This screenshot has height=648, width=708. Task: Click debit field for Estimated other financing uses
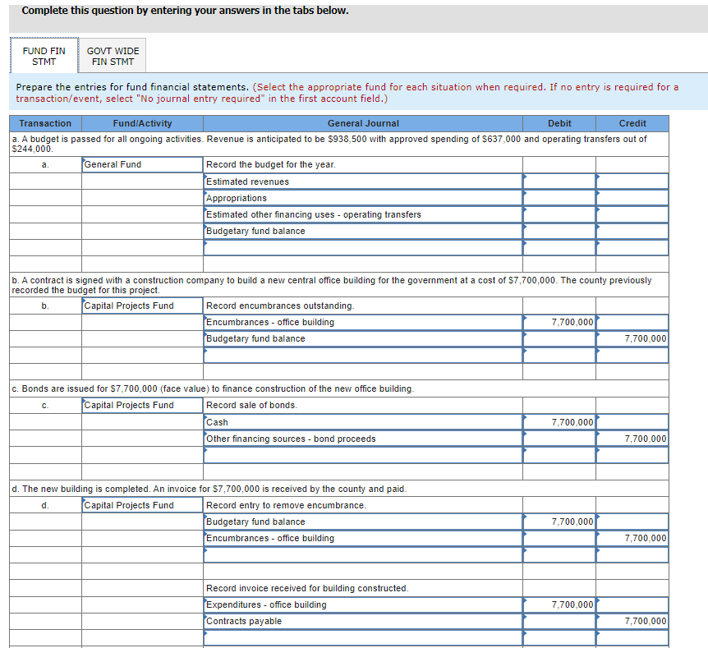559,214
